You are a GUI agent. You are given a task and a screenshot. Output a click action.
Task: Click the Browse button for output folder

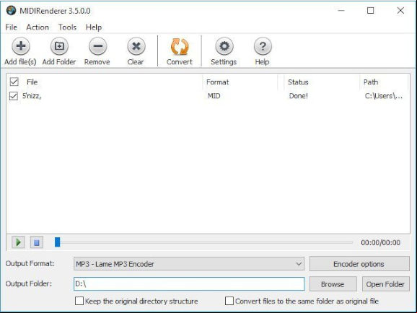333,284
